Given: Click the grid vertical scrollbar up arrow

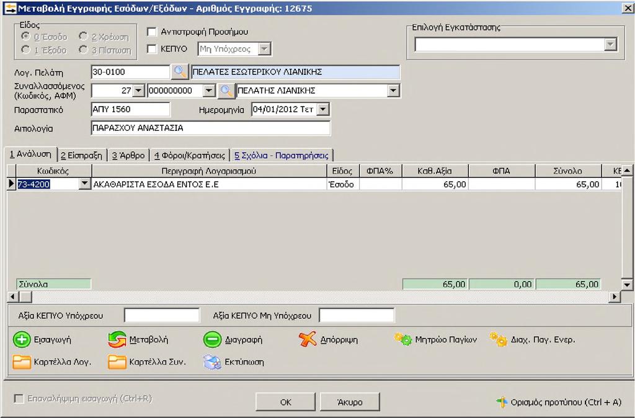Looking at the screenshot, I should click(627, 171).
